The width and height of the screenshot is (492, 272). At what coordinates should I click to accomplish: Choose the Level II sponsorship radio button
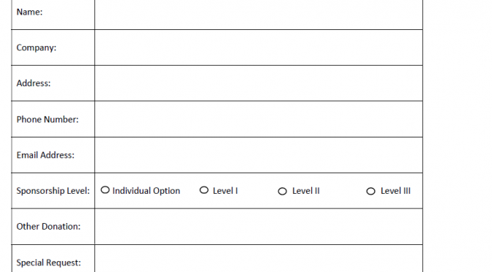tap(283, 191)
